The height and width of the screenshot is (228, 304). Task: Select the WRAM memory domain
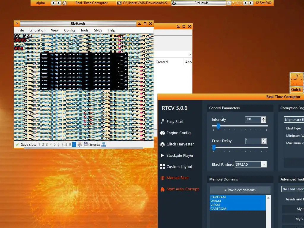click(238, 201)
